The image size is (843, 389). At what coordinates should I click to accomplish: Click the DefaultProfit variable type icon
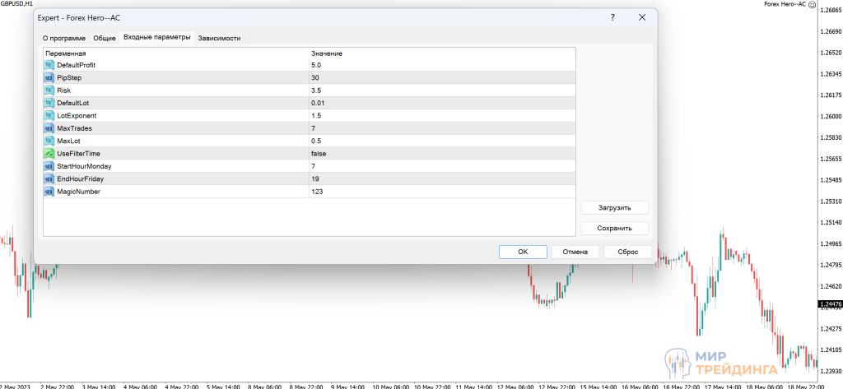(x=49, y=65)
